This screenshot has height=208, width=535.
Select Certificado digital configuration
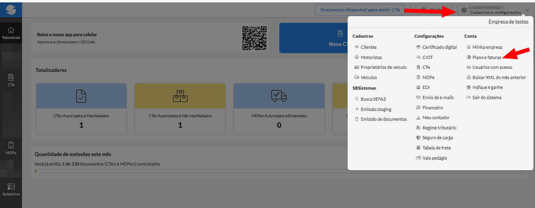[440, 47]
